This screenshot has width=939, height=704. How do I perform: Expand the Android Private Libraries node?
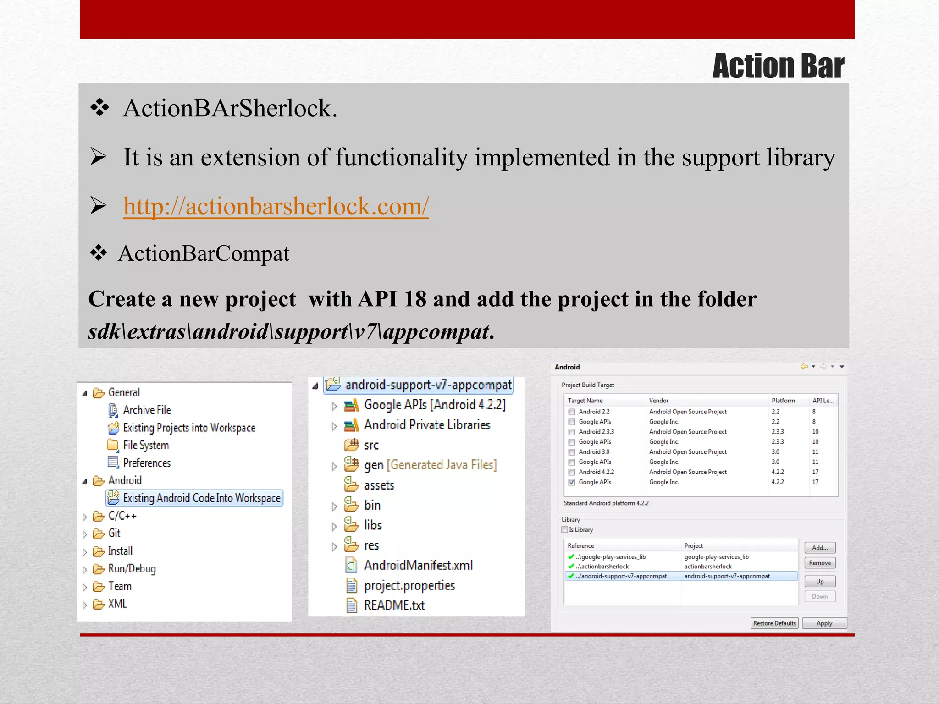point(334,426)
